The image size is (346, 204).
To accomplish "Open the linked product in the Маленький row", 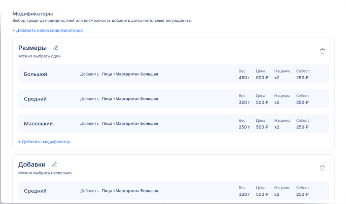I will (130, 123).
